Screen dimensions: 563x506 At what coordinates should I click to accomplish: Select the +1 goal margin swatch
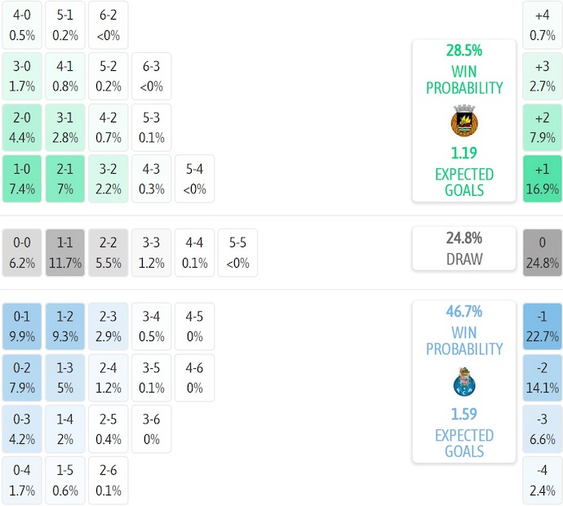(543, 179)
